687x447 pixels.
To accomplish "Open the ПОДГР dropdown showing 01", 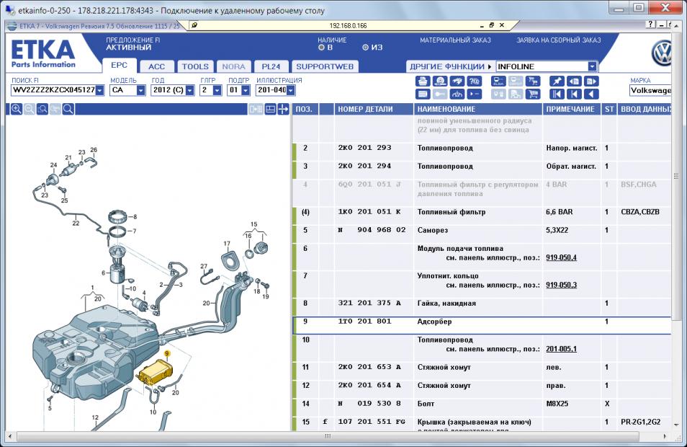I will [x=246, y=90].
